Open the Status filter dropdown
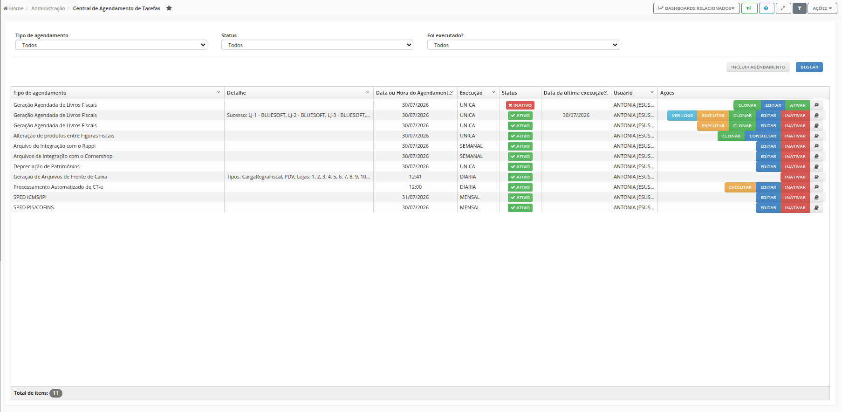Screen dimensions: 842x412 (317, 45)
